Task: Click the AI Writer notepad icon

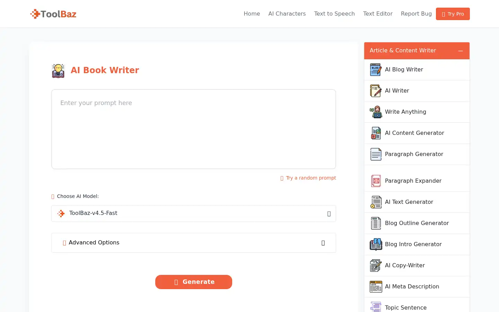Action: [x=376, y=91]
